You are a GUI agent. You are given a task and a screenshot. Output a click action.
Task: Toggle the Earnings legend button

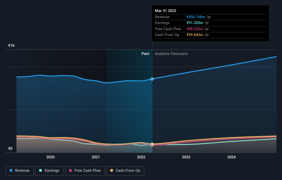click(49, 171)
